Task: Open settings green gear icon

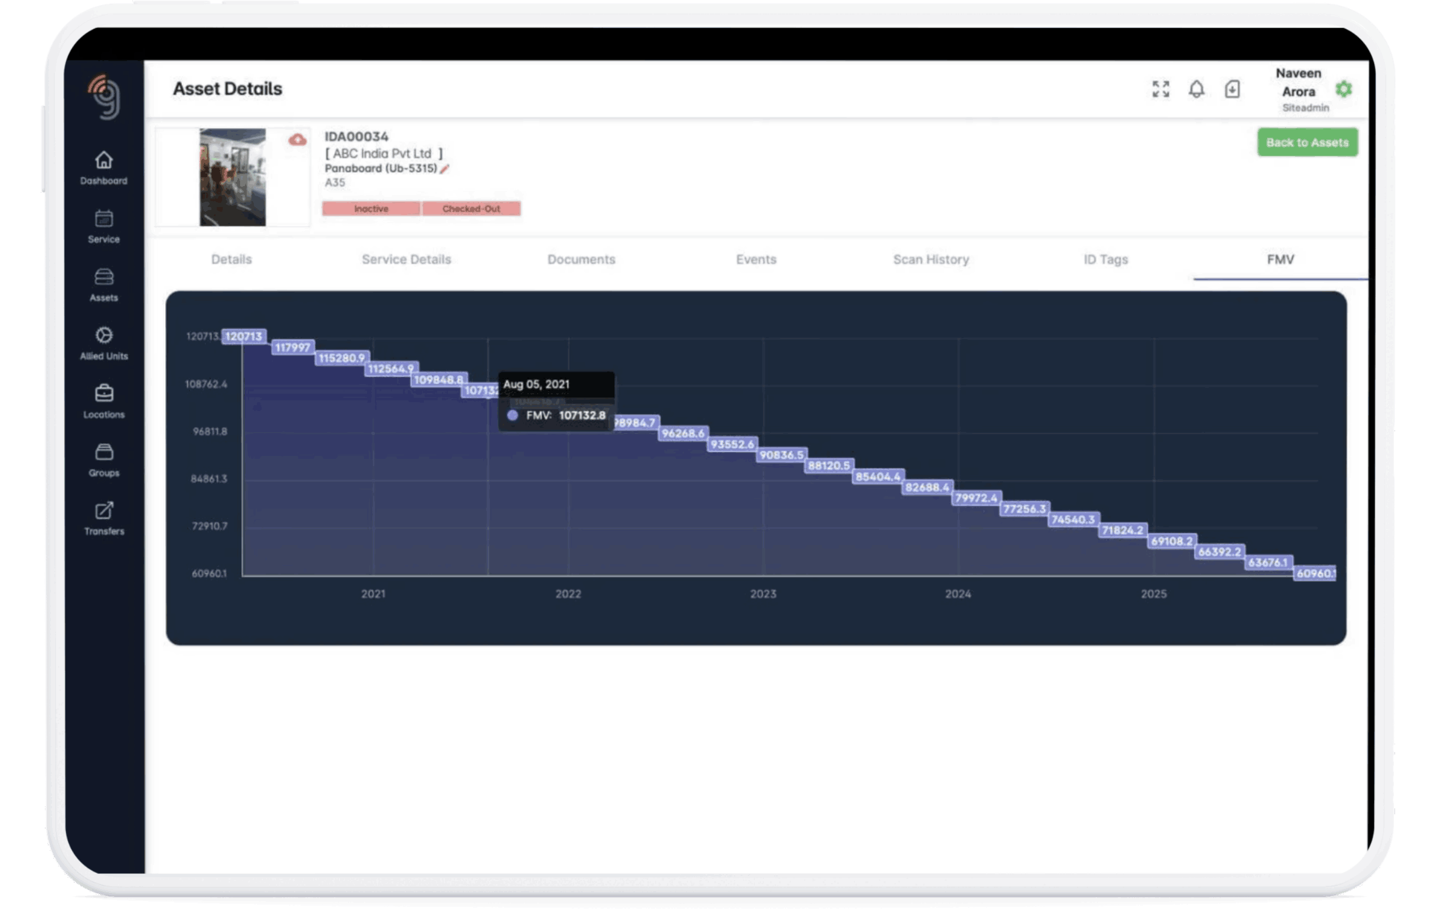Action: pos(1344,89)
